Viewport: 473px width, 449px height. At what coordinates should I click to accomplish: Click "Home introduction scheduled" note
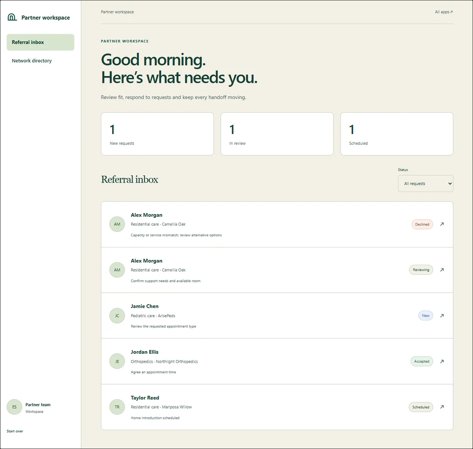155,418
